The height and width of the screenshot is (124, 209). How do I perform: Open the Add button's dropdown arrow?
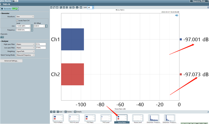(63, 112)
